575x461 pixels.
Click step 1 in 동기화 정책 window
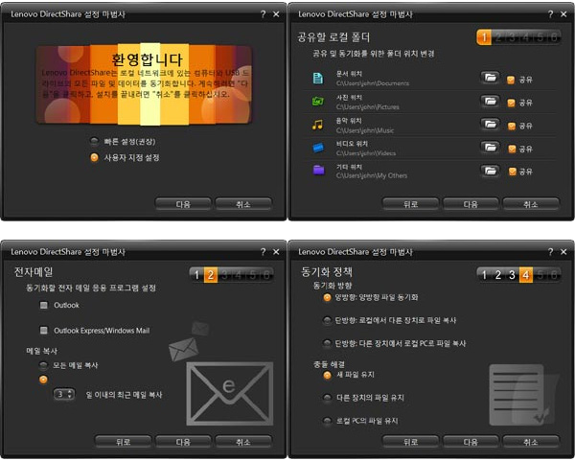tap(484, 275)
